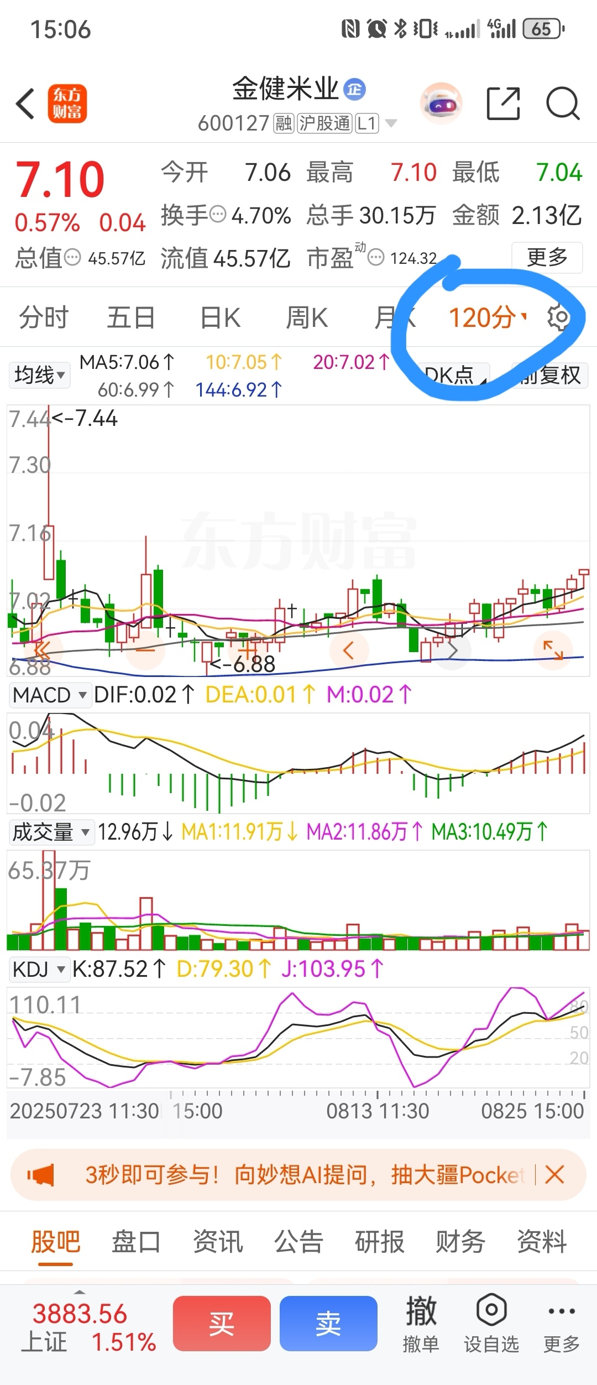Tap the K:87.52 KDJ value
This screenshot has width=597, height=1385.
(x=119, y=969)
